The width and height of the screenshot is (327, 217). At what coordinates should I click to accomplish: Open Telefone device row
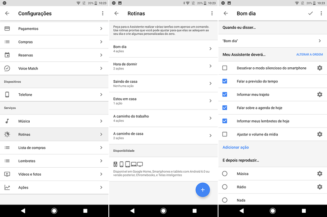(x=54, y=94)
